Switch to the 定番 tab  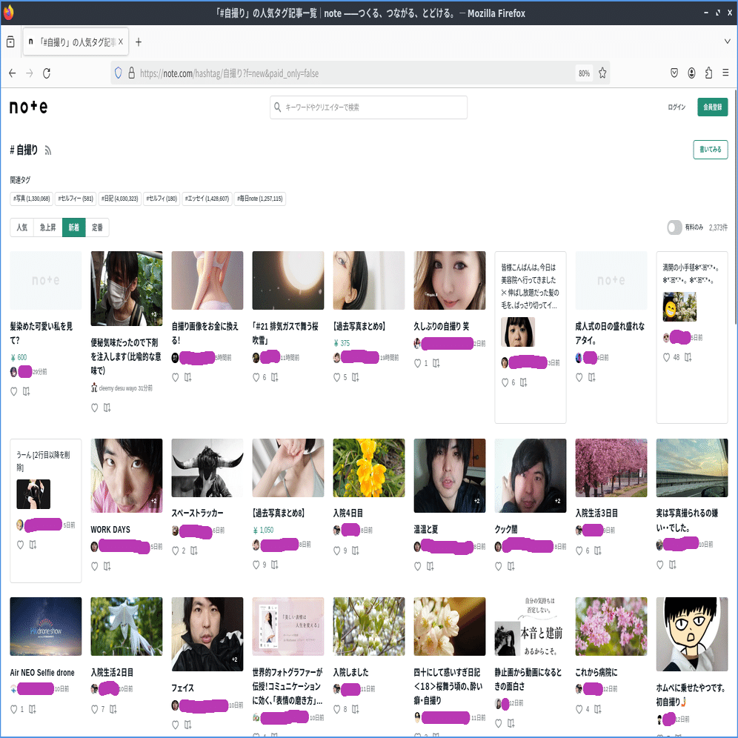[x=97, y=227]
